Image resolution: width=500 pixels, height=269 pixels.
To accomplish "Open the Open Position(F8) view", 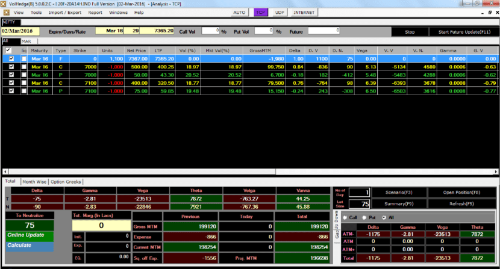I will (x=461, y=193).
